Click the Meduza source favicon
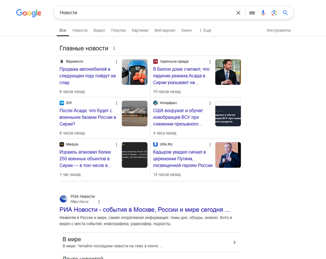Screen dimensions: 326x259 coord(62,144)
